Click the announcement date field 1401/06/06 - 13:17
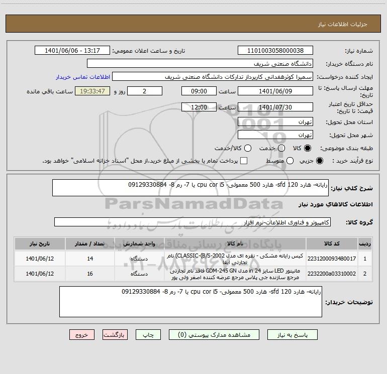This screenshot has height=374, width=387. pyautogui.click(x=72, y=50)
